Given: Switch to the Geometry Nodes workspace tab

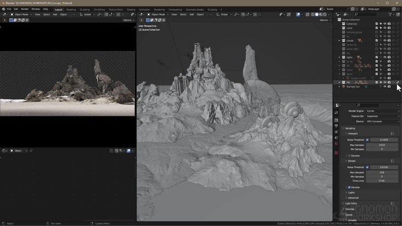Looking at the screenshot, I should tap(194, 10).
